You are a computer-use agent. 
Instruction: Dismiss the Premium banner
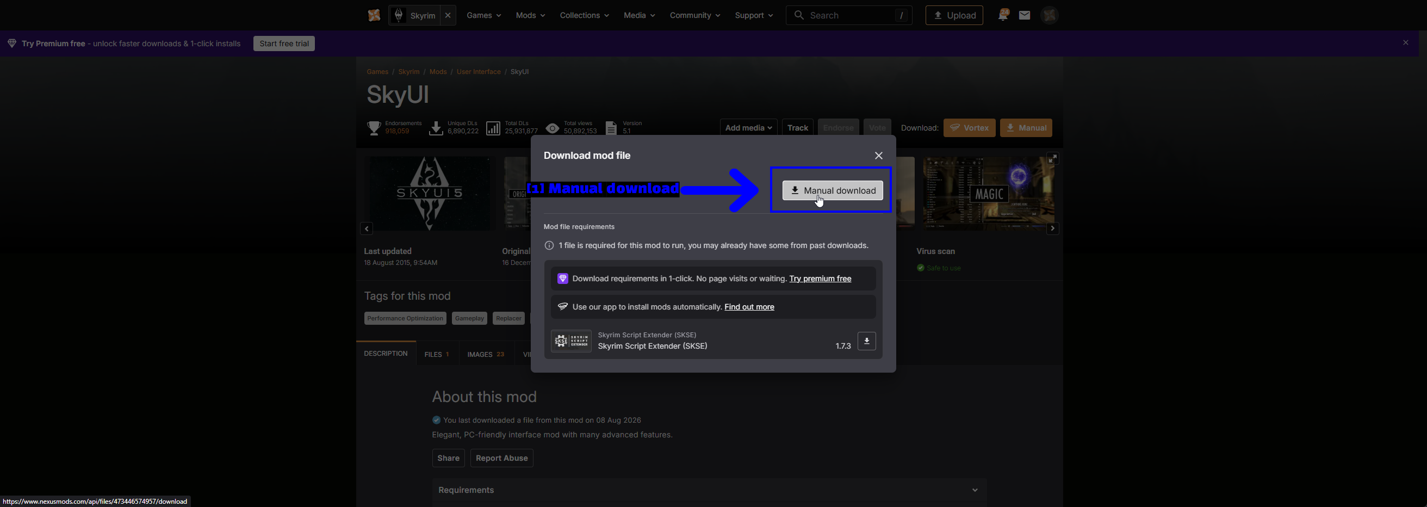pos(1405,42)
